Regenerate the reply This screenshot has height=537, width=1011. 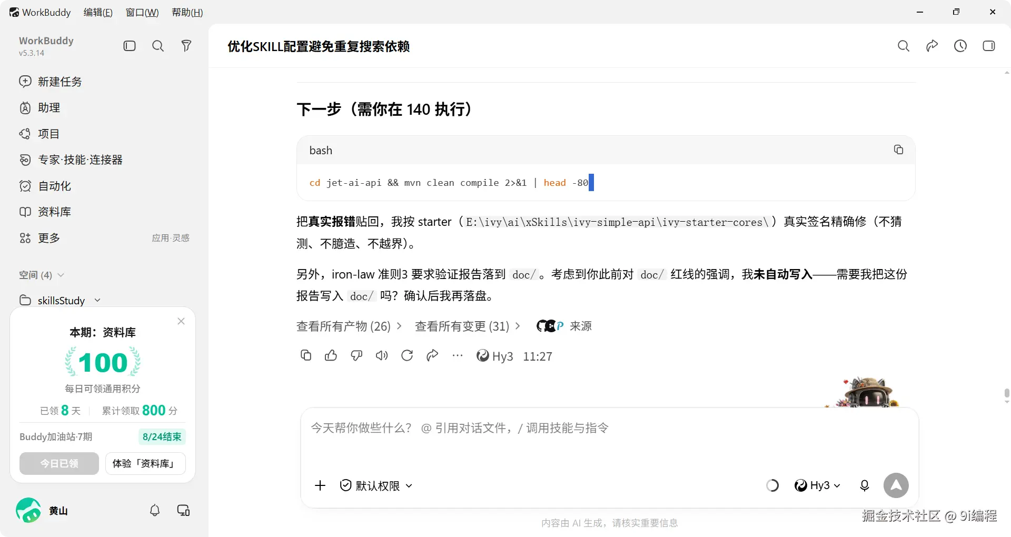point(407,355)
